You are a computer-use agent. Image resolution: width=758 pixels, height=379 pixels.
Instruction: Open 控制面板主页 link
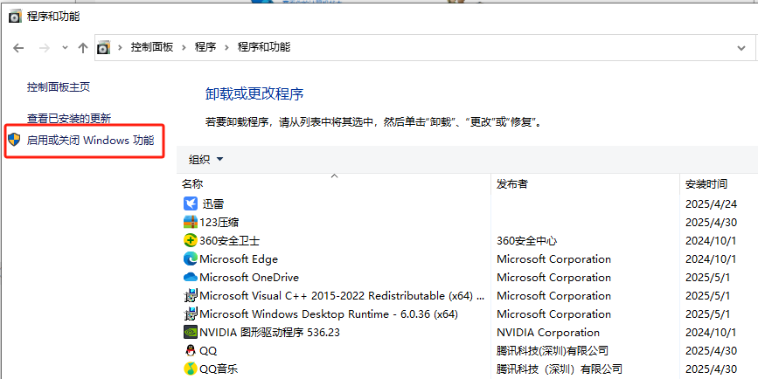coord(59,87)
